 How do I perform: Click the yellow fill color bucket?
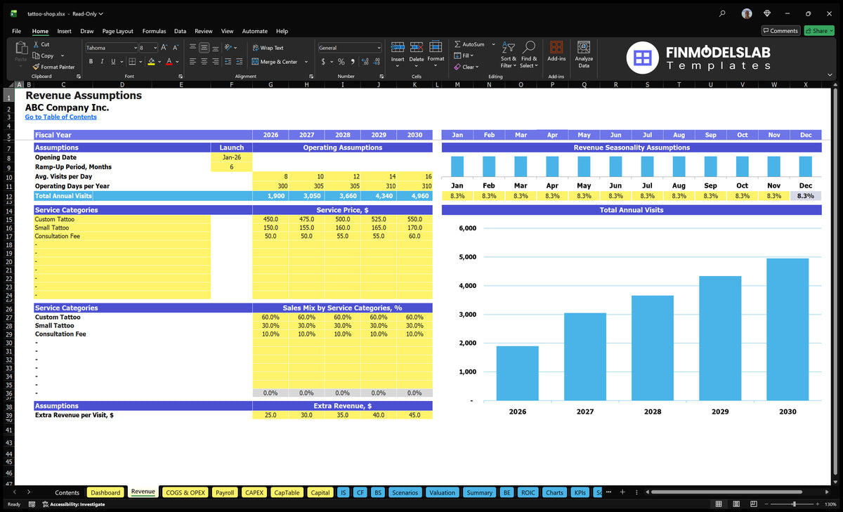coord(151,62)
